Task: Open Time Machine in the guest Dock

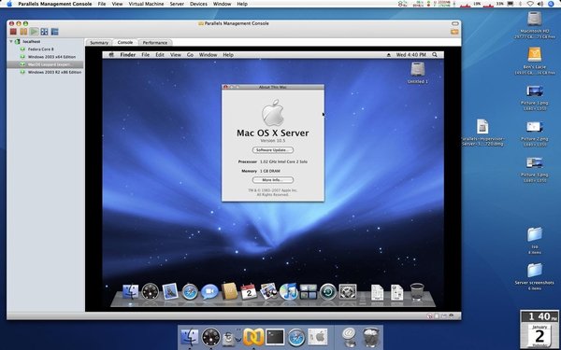Action: coord(328,292)
